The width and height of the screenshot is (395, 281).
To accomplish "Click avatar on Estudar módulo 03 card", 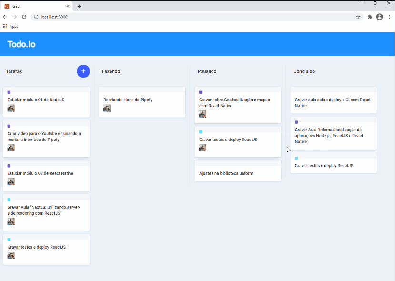I will coord(11,182).
